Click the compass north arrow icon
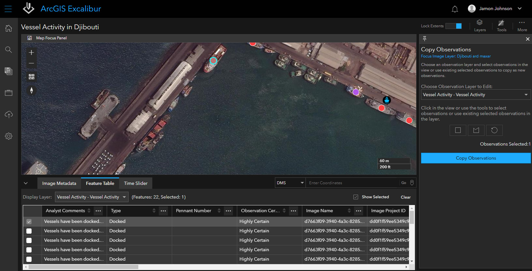The width and height of the screenshot is (532, 271). (32, 90)
